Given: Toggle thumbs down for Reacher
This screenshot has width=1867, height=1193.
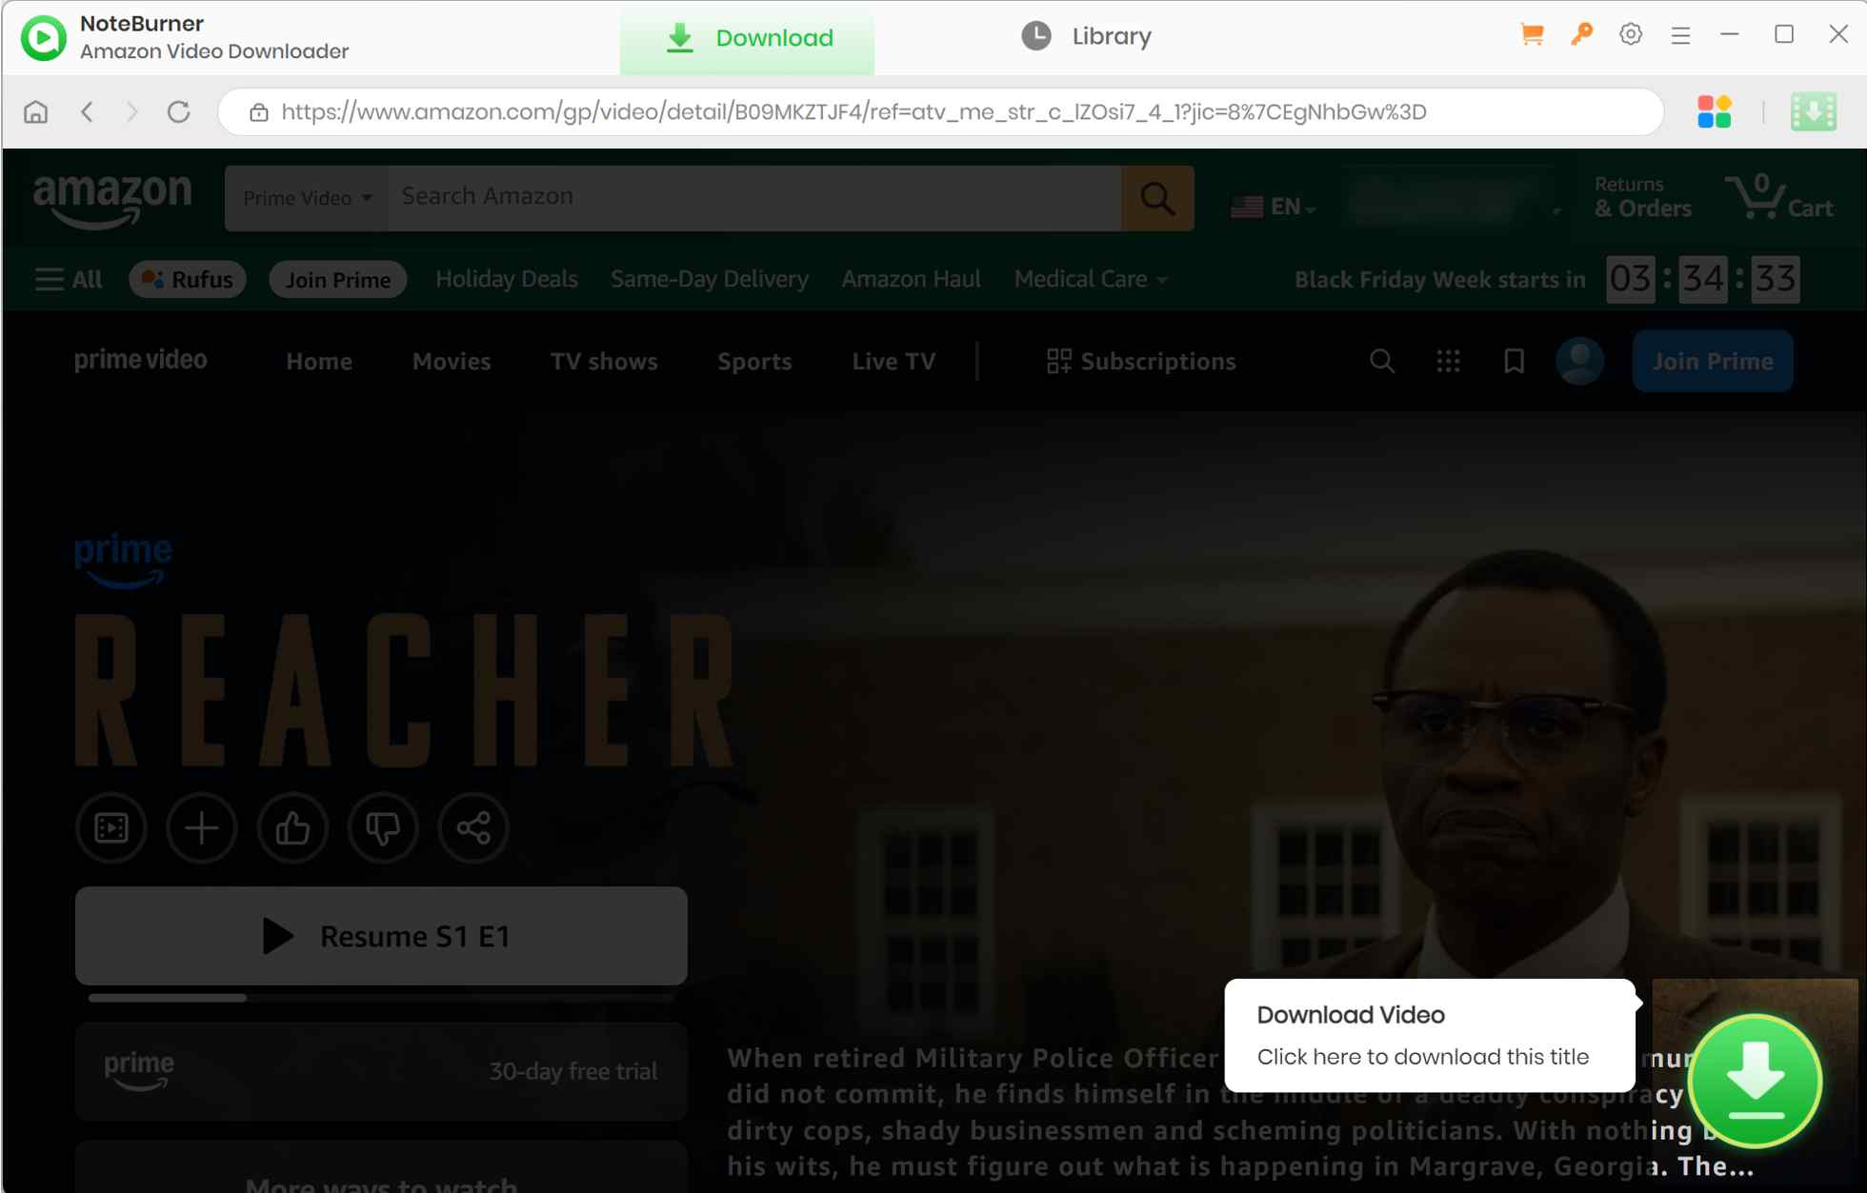Looking at the screenshot, I should point(383,828).
